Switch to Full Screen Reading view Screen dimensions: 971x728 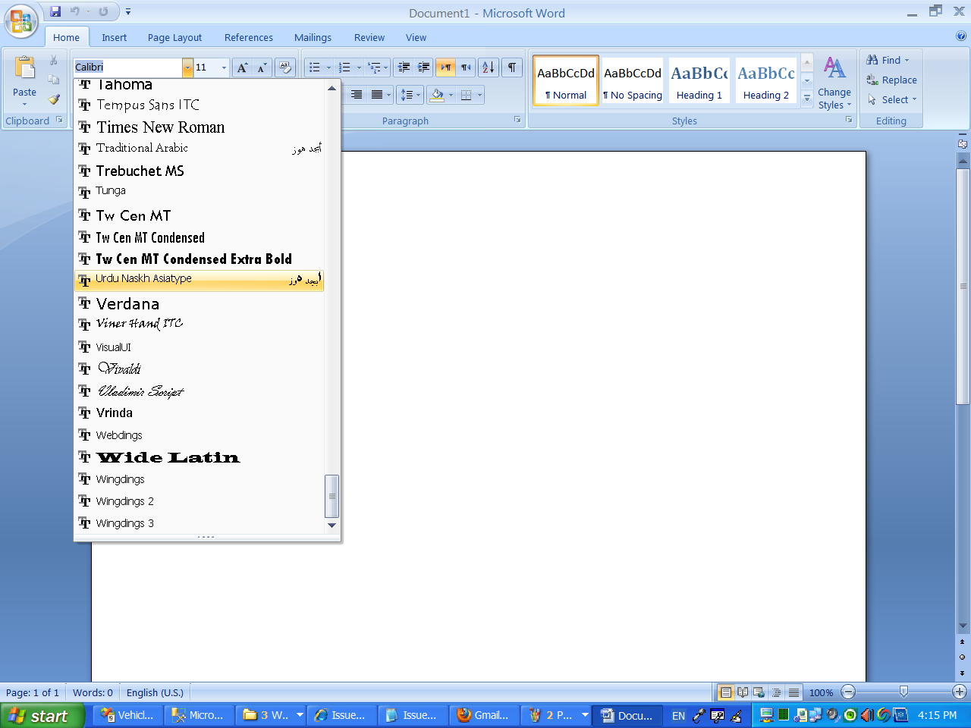point(742,692)
